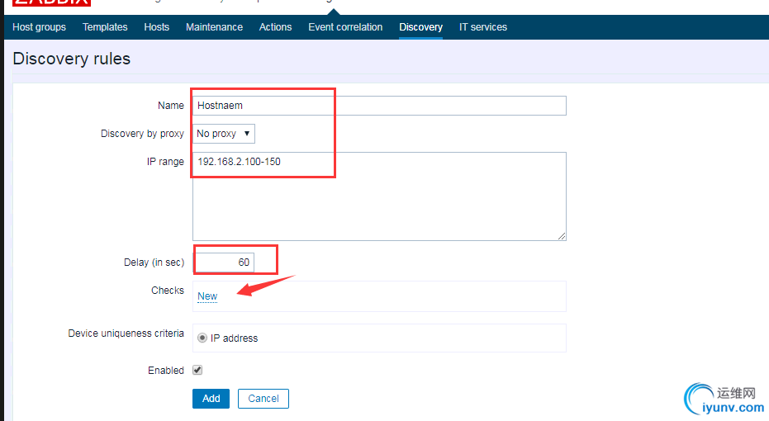The width and height of the screenshot is (769, 421).
Task: Open the Host groups menu item
Action: point(40,27)
